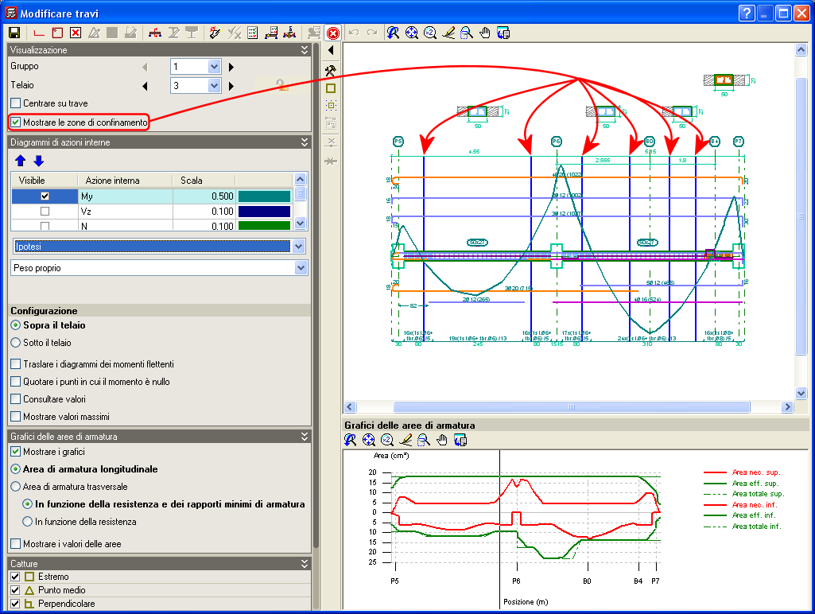Choose Area di armatura trasversale option
The height and width of the screenshot is (614, 815).
(16, 487)
